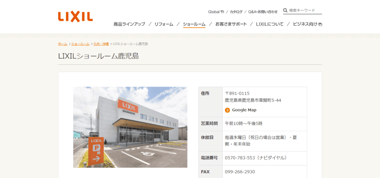The image size is (380, 178).
Task: Click the showroom building photo
Action: click(130, 127)
